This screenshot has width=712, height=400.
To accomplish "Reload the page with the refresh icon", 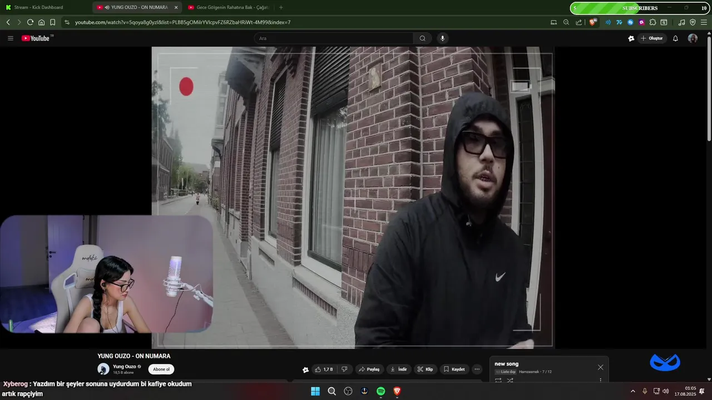I will click(30, 22).
